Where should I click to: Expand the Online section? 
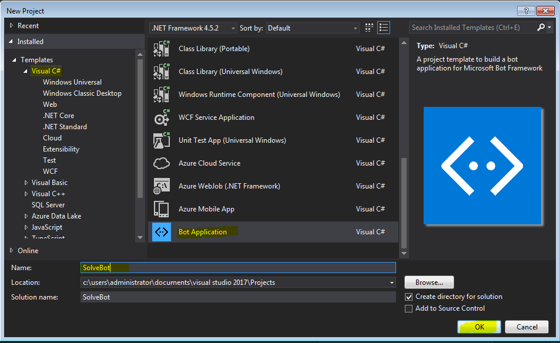(x=11, y=251)
